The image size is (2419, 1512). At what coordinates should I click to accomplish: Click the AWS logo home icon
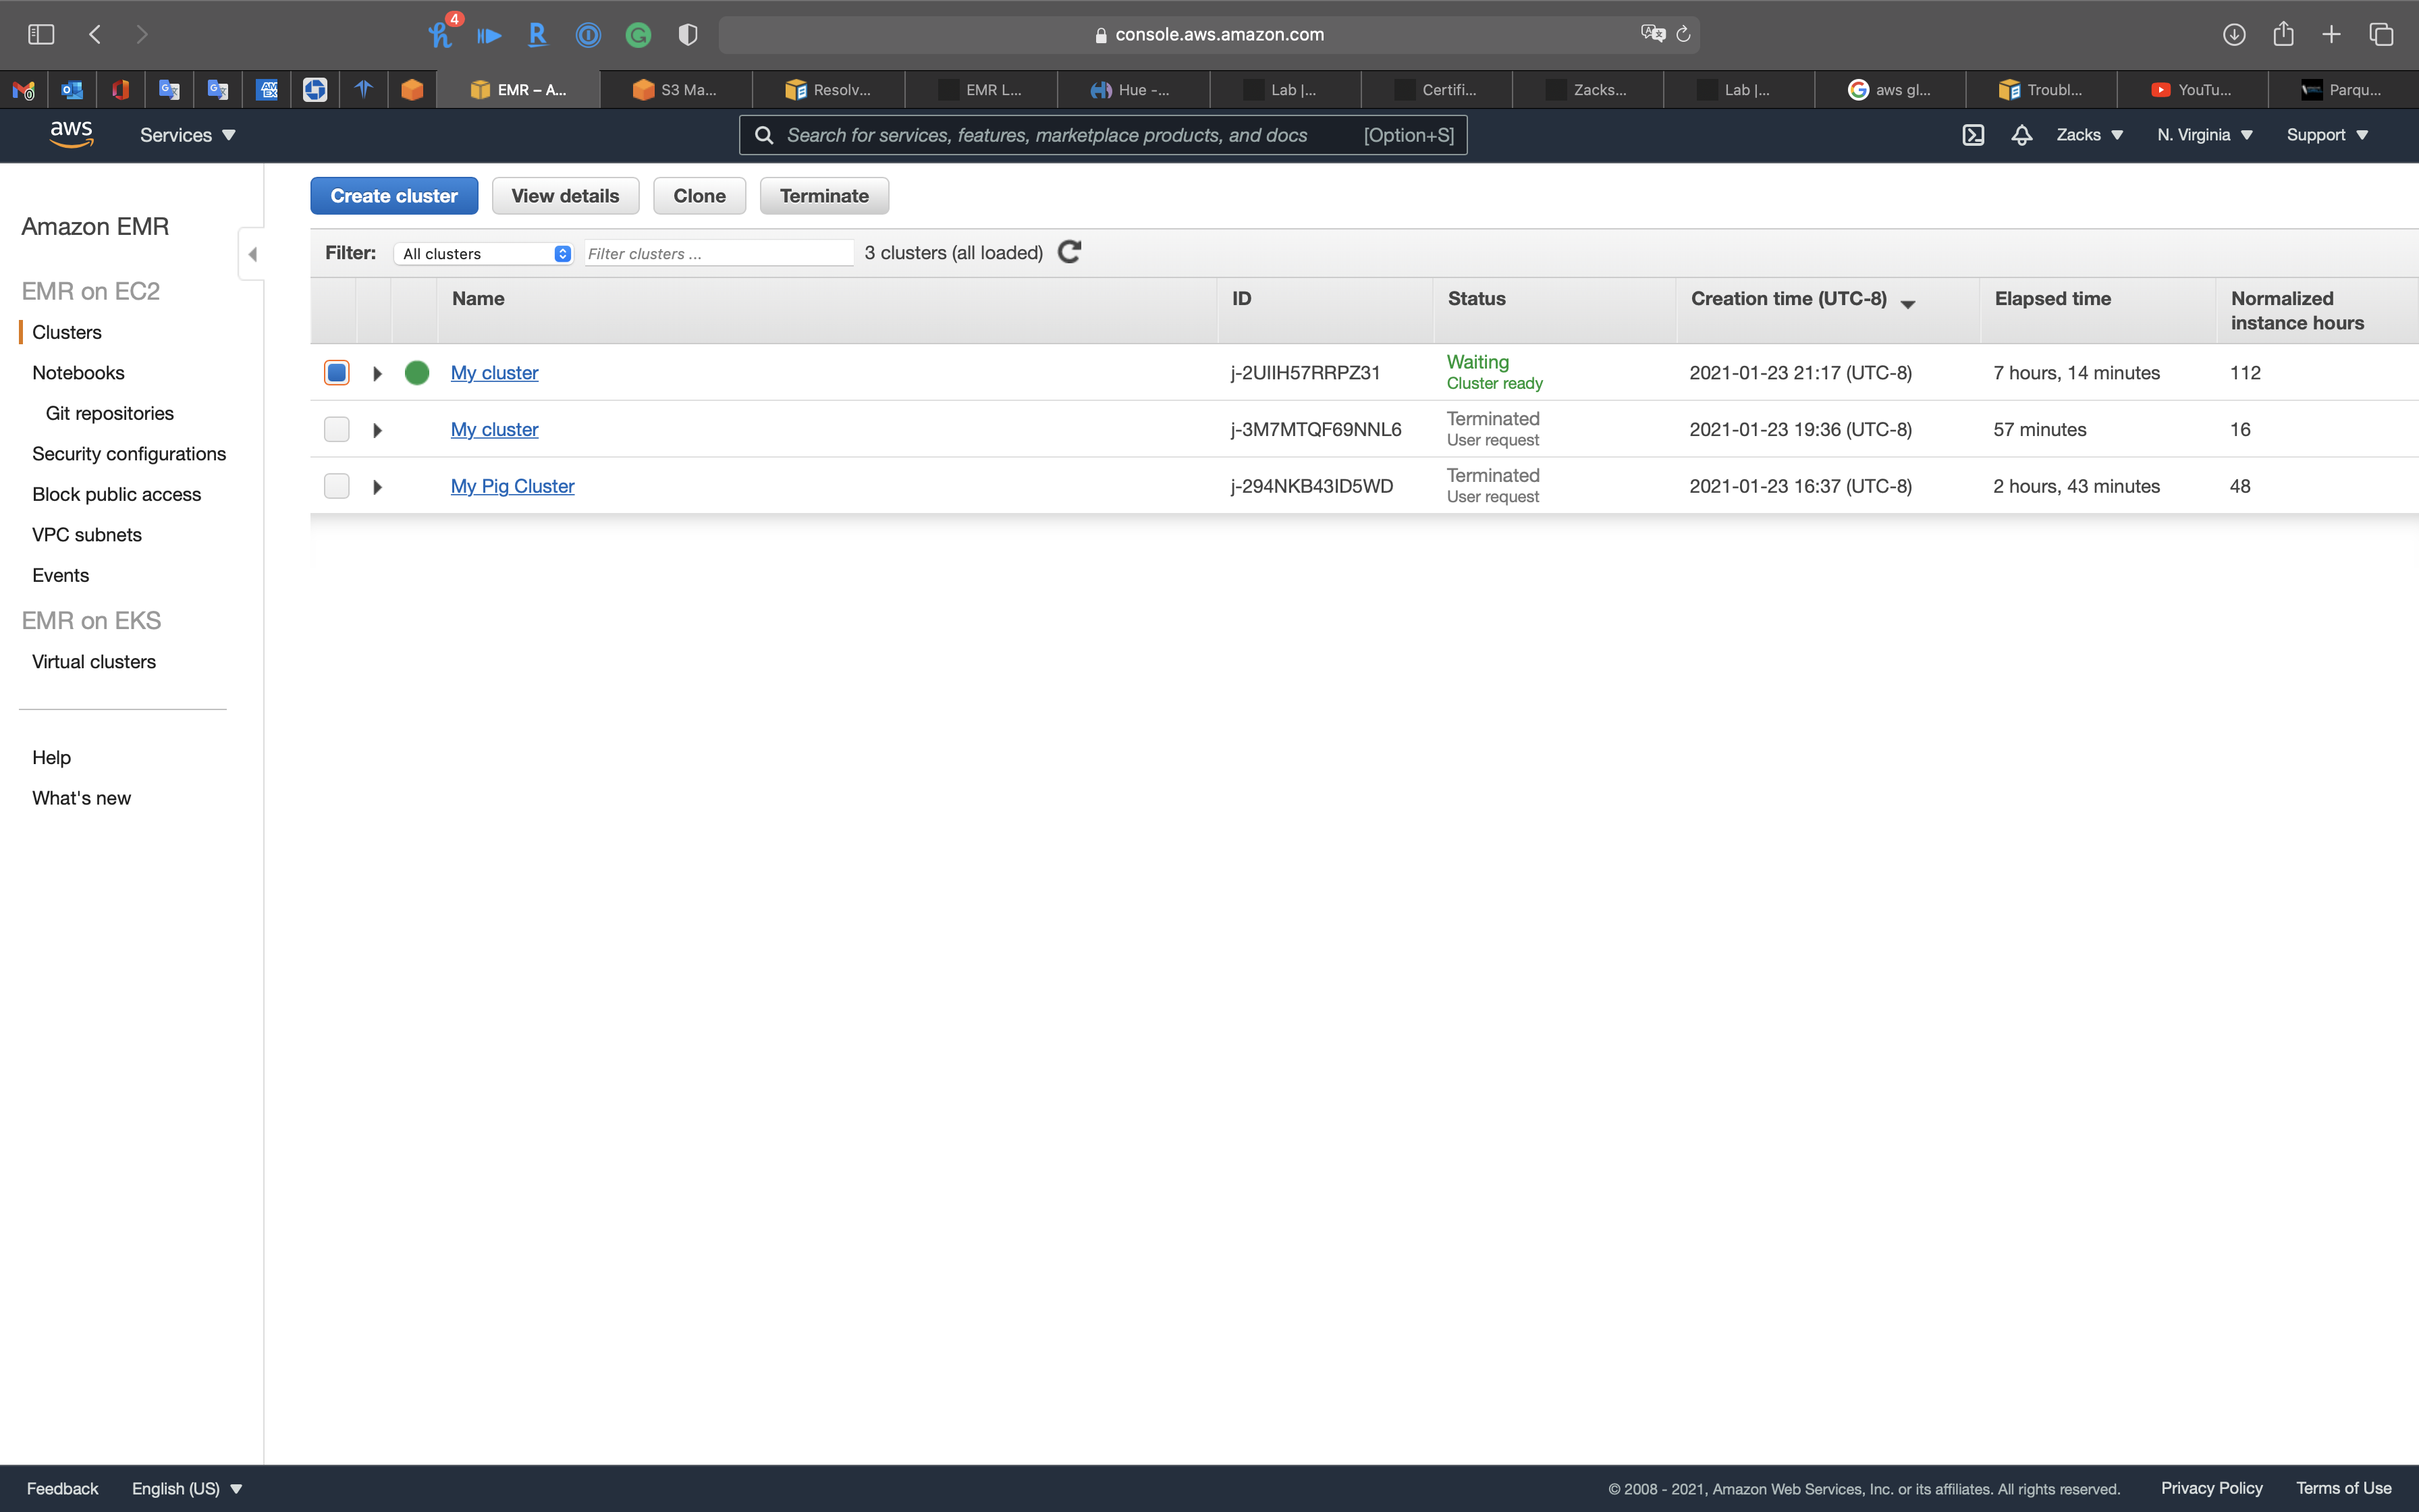click(71, 134)
